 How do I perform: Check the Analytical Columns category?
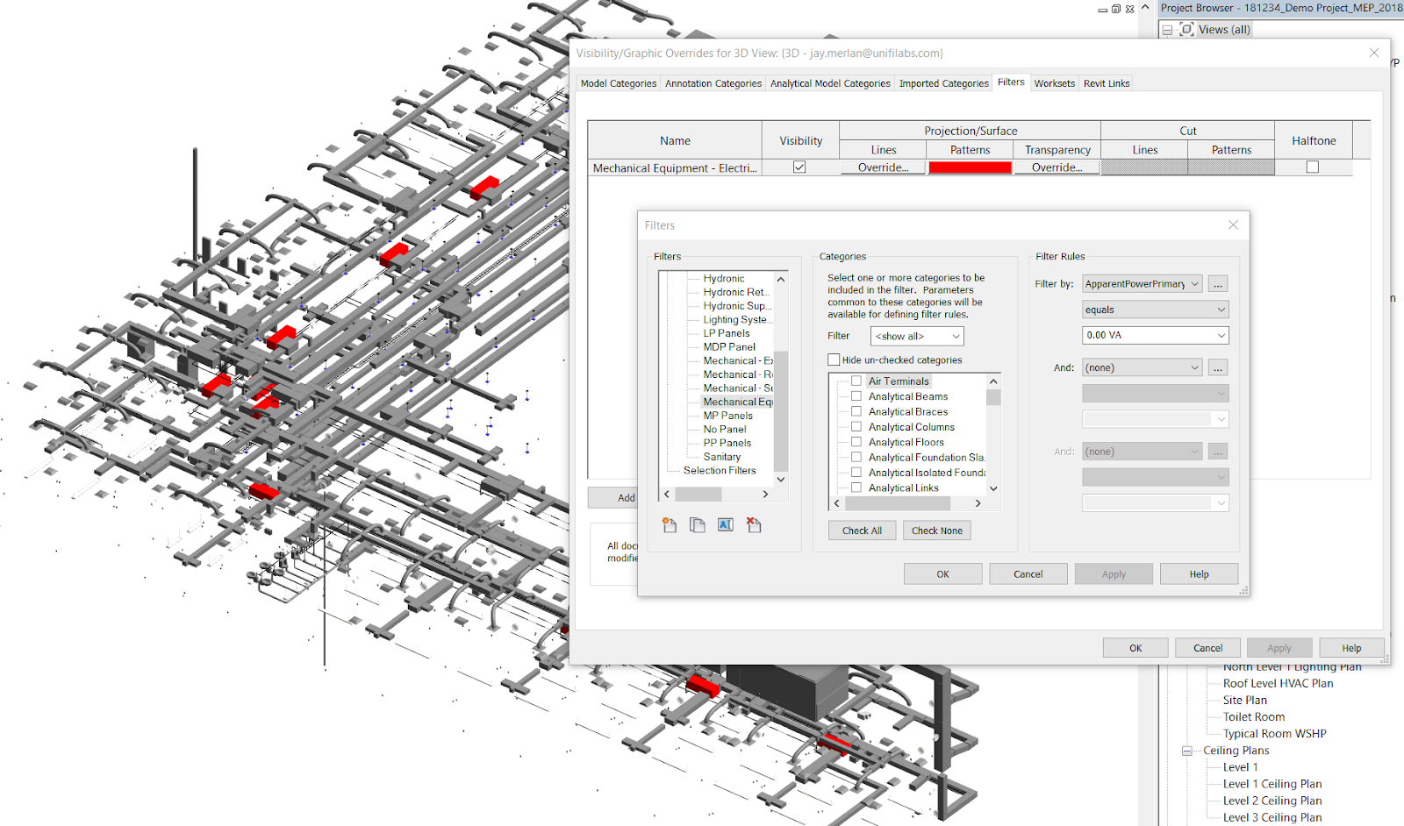(856, 427)
